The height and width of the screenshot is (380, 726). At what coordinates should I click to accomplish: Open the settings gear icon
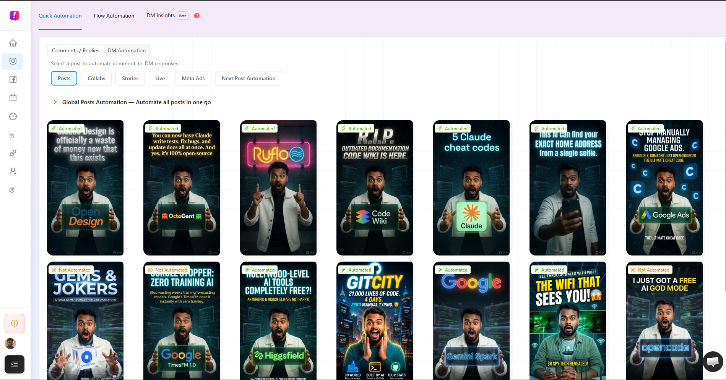click(12, 190)
